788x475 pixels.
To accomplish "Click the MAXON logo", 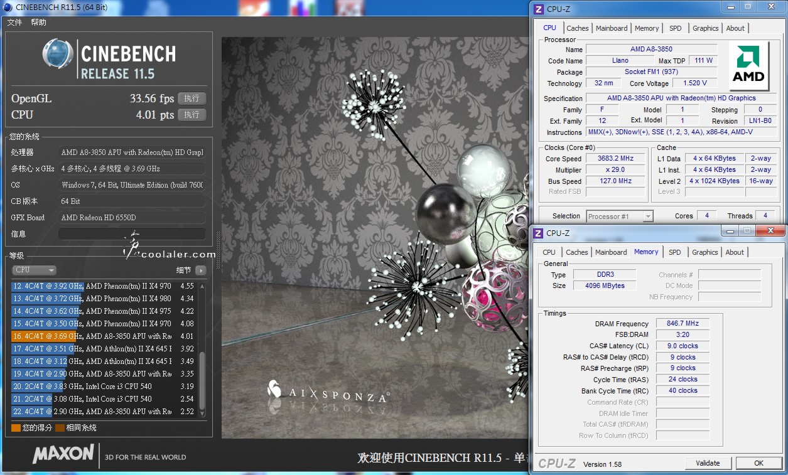I will point(63,454).
